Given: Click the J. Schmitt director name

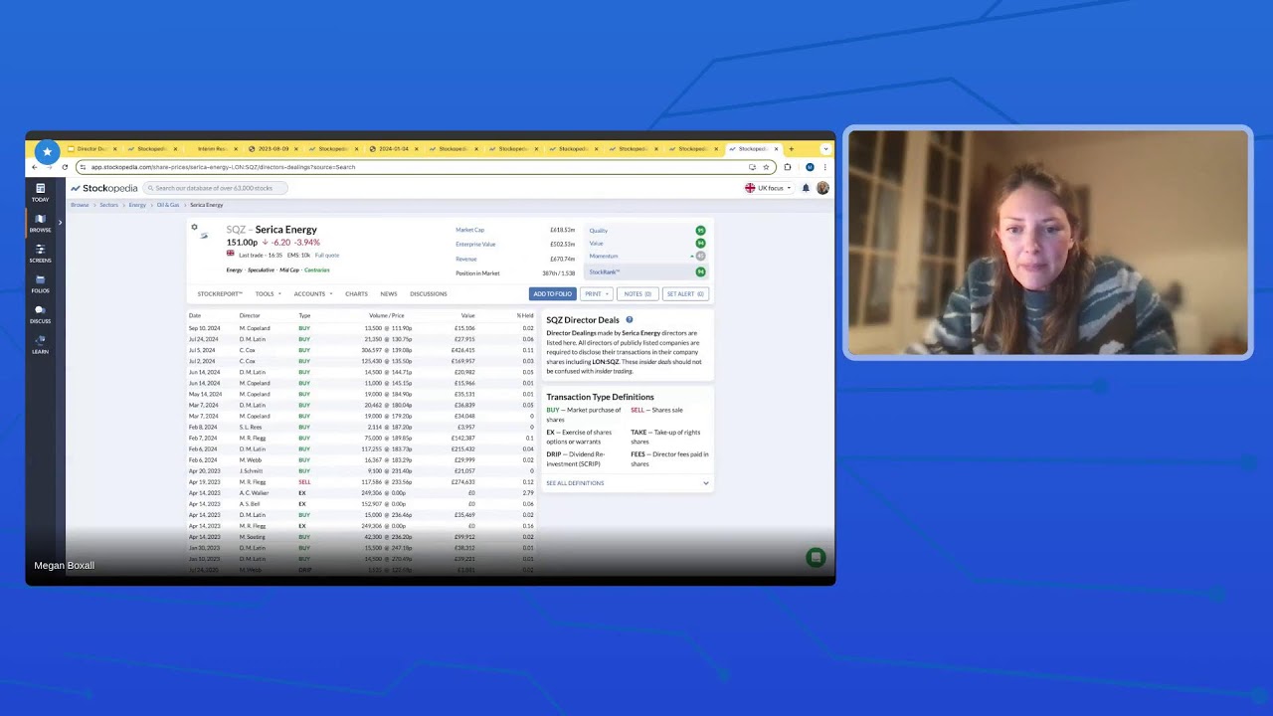Looking at the screenshot, I should (x=251, y=471).
